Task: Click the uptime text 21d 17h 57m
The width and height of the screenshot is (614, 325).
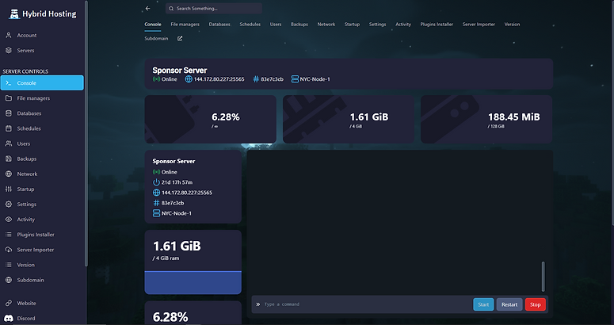Action: tap(177, 182)
